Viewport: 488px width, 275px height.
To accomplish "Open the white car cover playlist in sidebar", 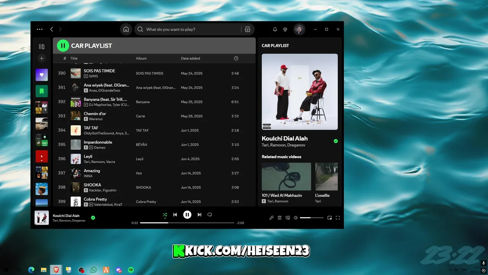I will pos(42,124).
